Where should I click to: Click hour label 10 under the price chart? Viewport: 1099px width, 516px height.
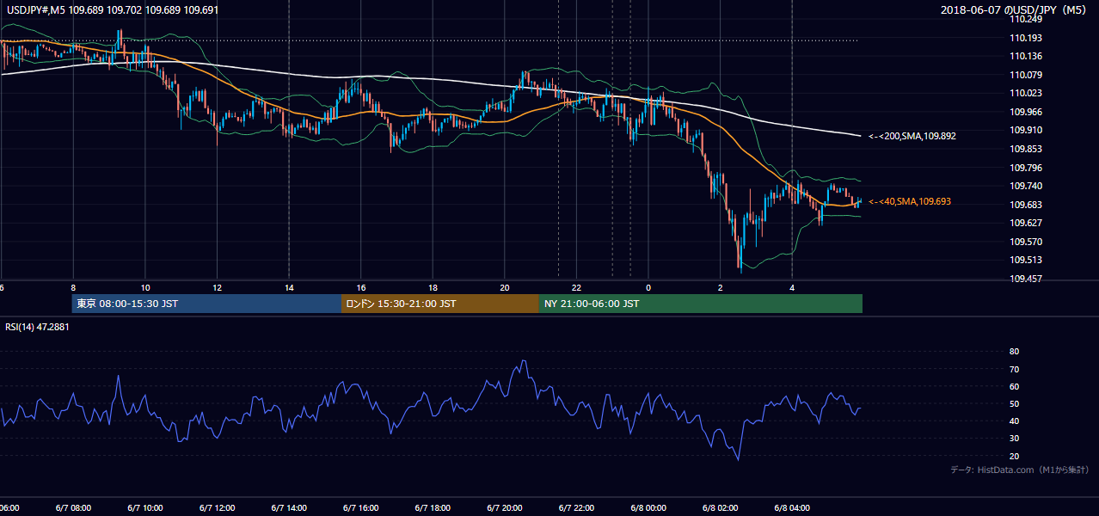coord(145,288)
